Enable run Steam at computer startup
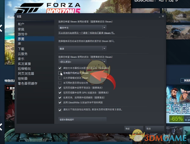This screenshot has height=144, width=190. click(60, 73)
